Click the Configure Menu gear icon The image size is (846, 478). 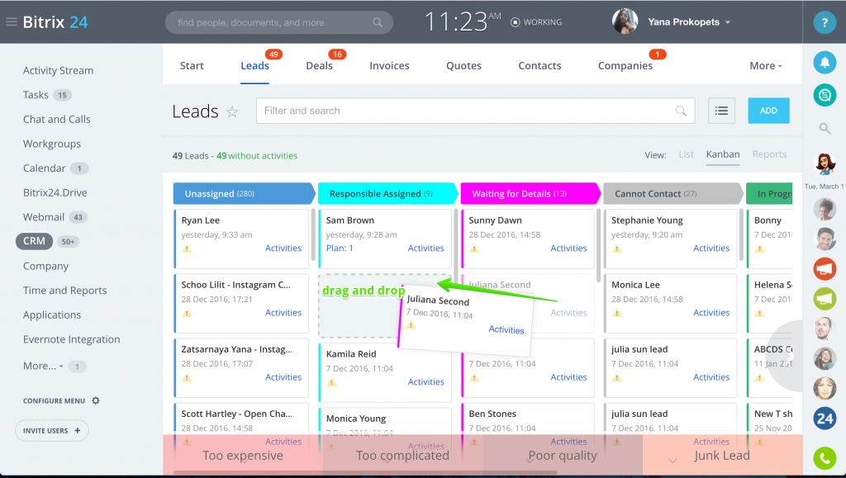coord(96,400)
